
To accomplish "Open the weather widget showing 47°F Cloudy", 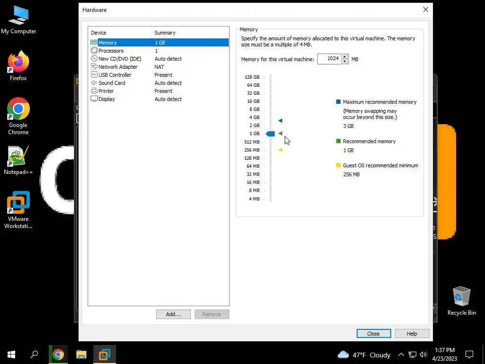I will tap(364, 355).
